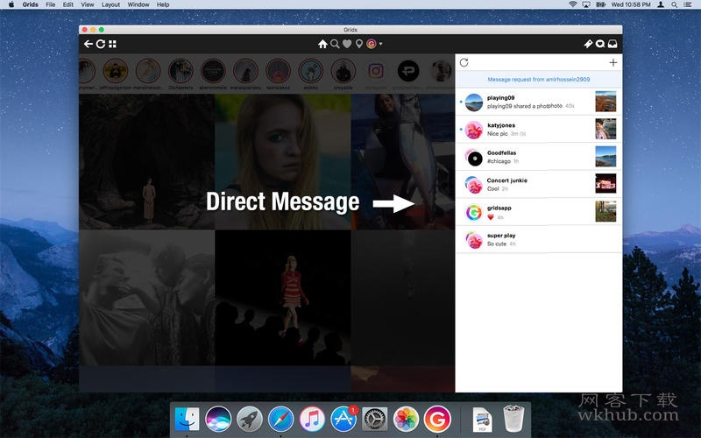The width and height of the screenshot is (701, 438).
Task: Go back with the left arrow icon
Action: (x=89, y=44)
